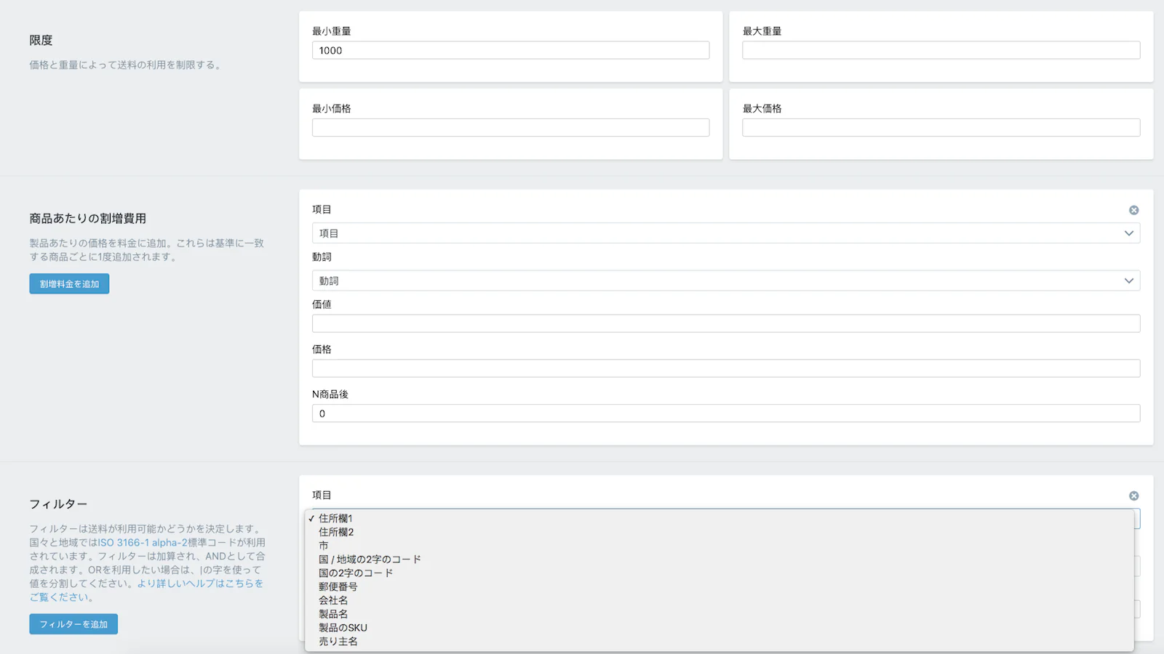
Task: Open the 動詞 dropdown in surcharge section
Action: click(x=726, y=280)
